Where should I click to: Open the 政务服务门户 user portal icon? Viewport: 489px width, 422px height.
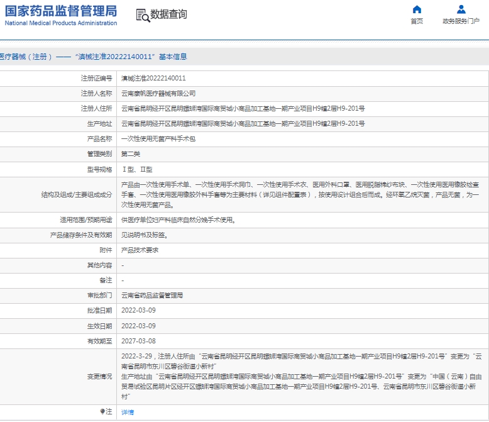[461, 9]
